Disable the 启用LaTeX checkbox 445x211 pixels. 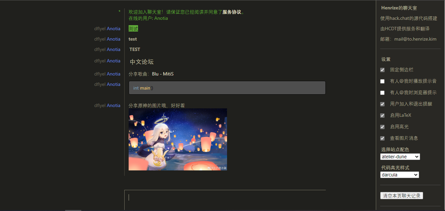[x=382, y=115]
